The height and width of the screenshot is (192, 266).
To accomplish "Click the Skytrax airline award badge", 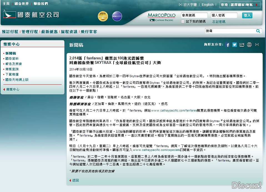I will (103, 16).
